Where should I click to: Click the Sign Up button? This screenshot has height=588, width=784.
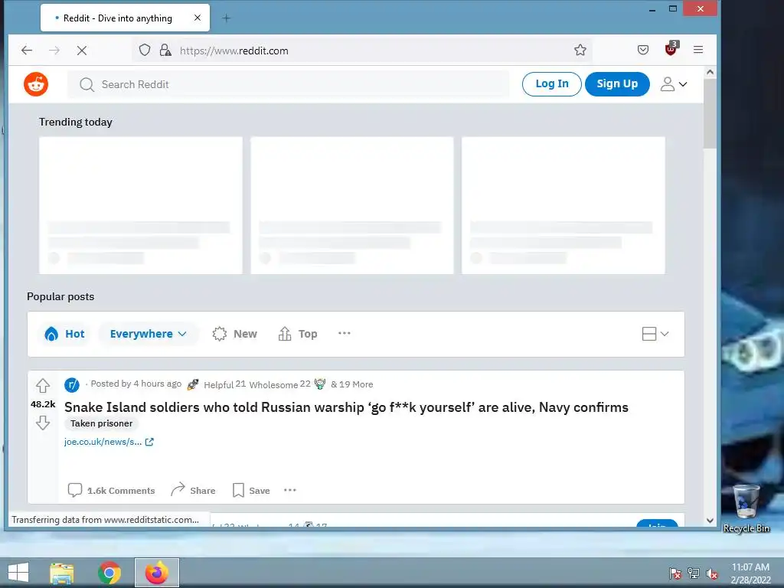click(617, 84)
